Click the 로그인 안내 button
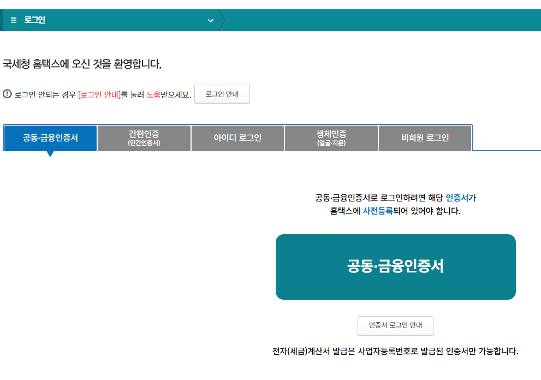 coord(222,94)
